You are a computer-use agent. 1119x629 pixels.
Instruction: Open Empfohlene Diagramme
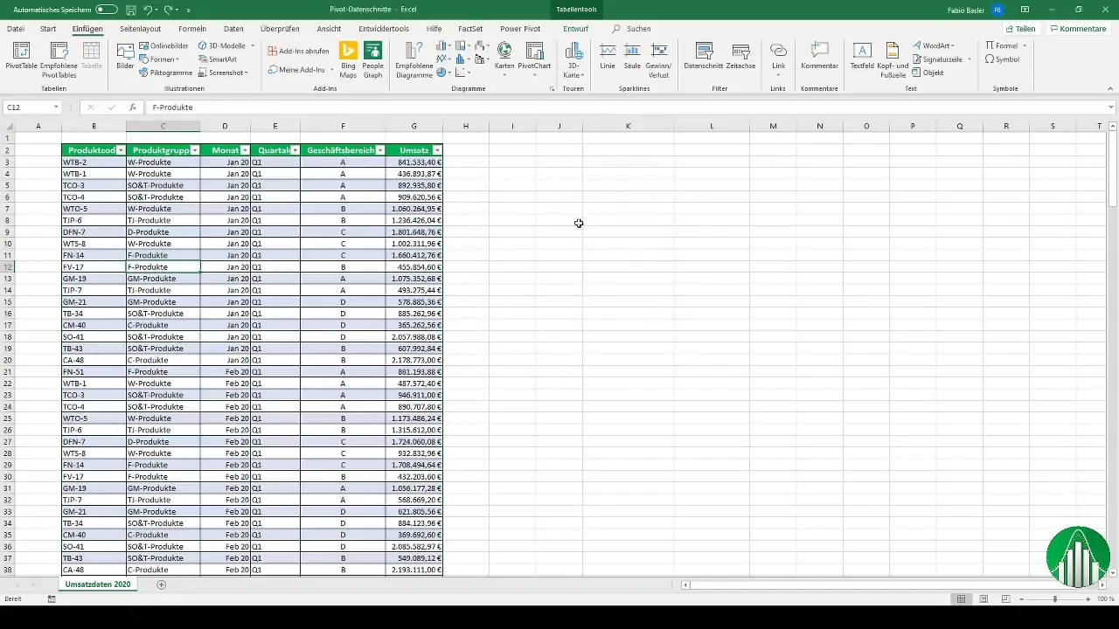[414, 59]
